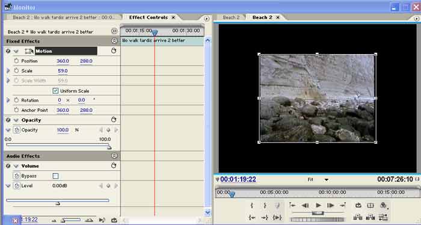The width and height of the screenshot is (421, 225).
Task: Toggle animation stopwatch for Level
Action: pyautogui.click(x=17, y=185)
